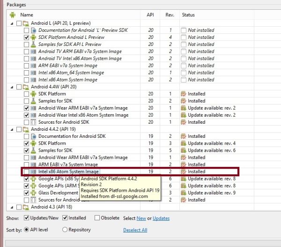Select the Repository sort radio button
Screen dimensions: 281x247
[65, 230]
